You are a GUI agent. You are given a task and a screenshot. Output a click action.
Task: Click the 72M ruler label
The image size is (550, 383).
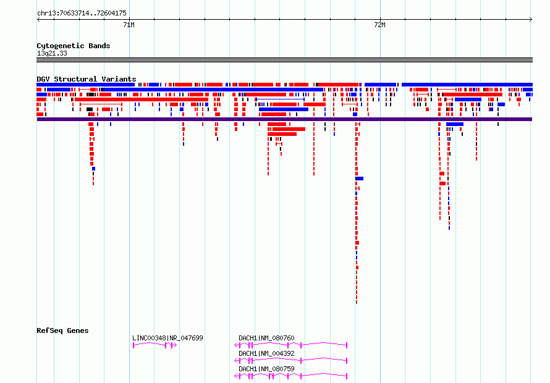point(379,25)
